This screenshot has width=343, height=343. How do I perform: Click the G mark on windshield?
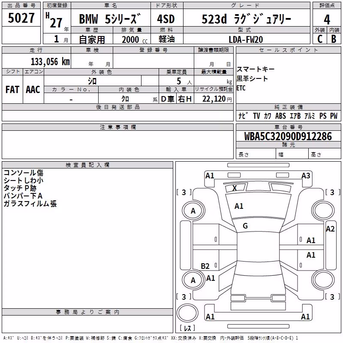coord(245,226)
